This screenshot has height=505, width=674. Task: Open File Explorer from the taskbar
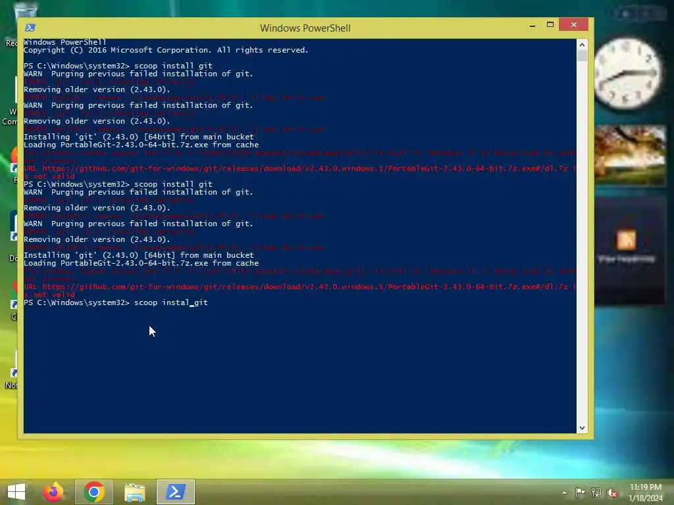click(134, 492)
